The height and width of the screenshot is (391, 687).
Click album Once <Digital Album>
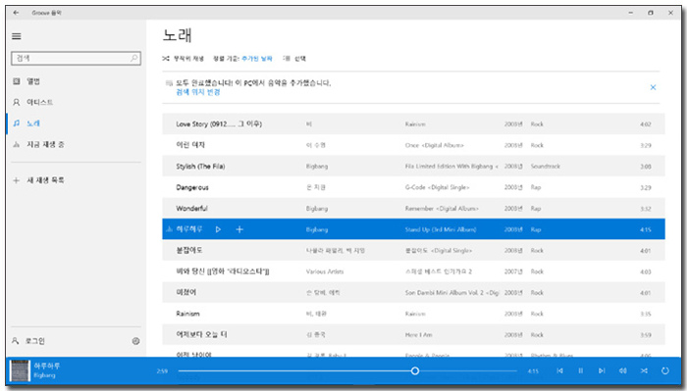pyautogui.click(x=434, y=145)
